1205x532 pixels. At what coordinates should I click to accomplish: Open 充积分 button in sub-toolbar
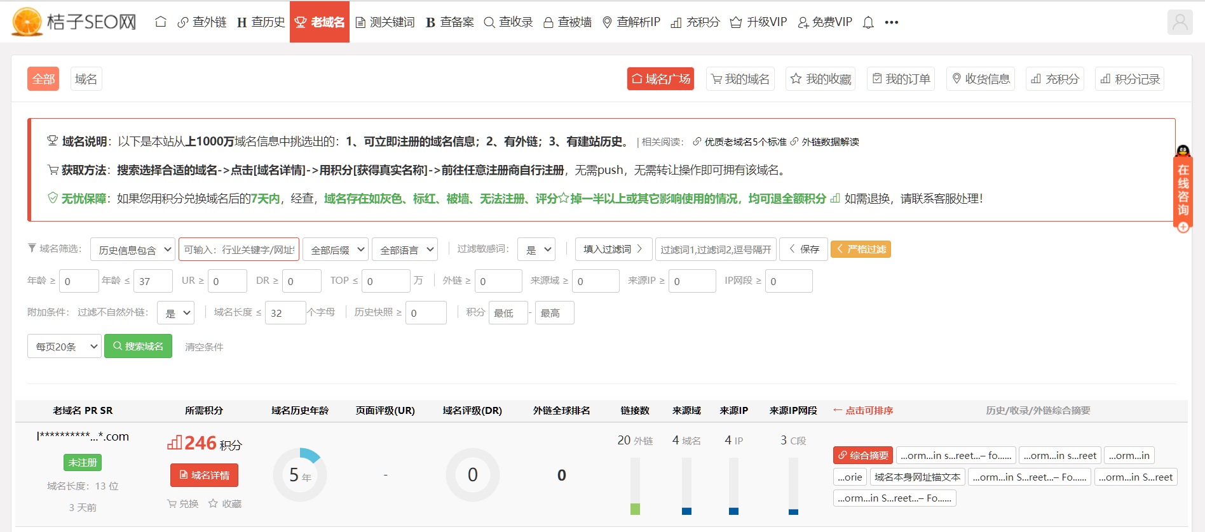point(1054,79)
